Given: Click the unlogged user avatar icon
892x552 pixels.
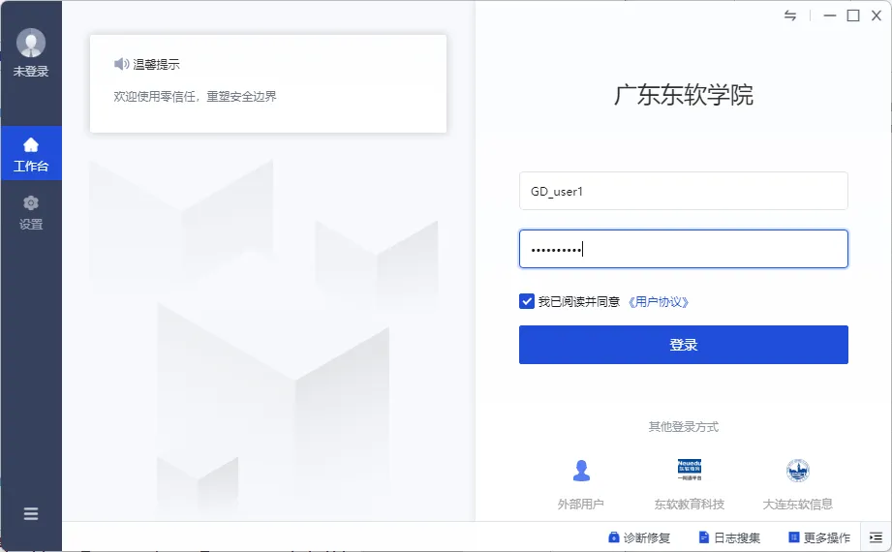Looking at the screenshot, I should (x=31, y=43).
